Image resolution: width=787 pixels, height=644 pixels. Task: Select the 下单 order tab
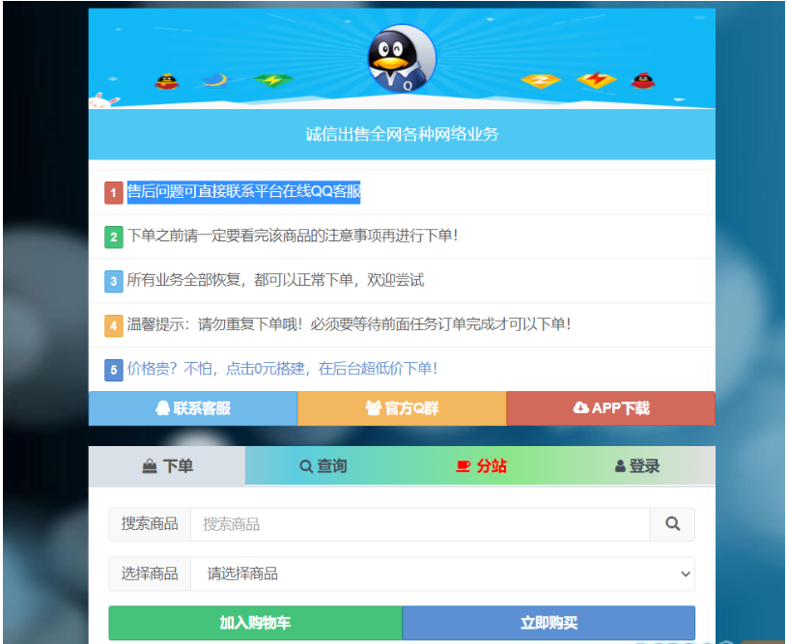click(x=167, y=466)
